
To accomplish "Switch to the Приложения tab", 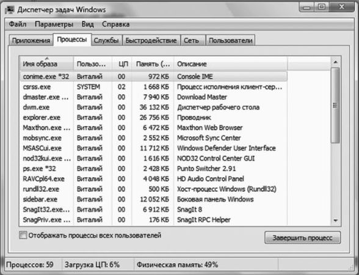I will pyautogui.click(x=31, y=40).
